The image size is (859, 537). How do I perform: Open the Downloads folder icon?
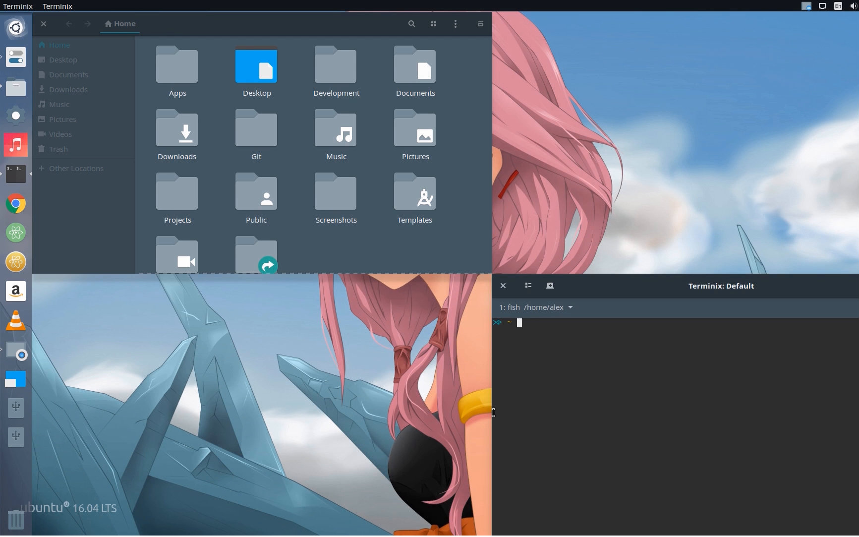click(x=177, y=128)
